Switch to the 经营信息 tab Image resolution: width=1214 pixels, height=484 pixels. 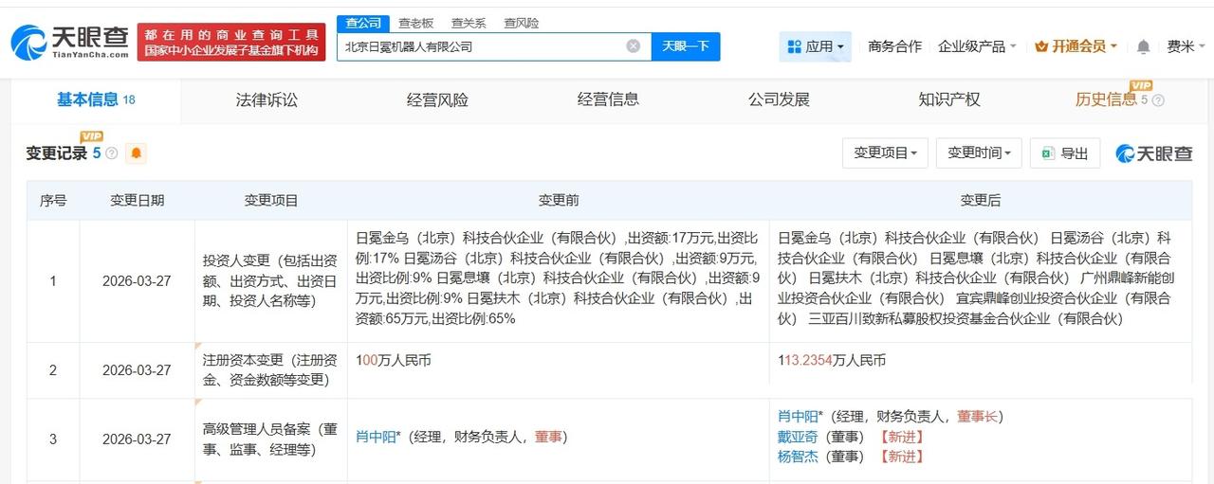coord(608,99)
